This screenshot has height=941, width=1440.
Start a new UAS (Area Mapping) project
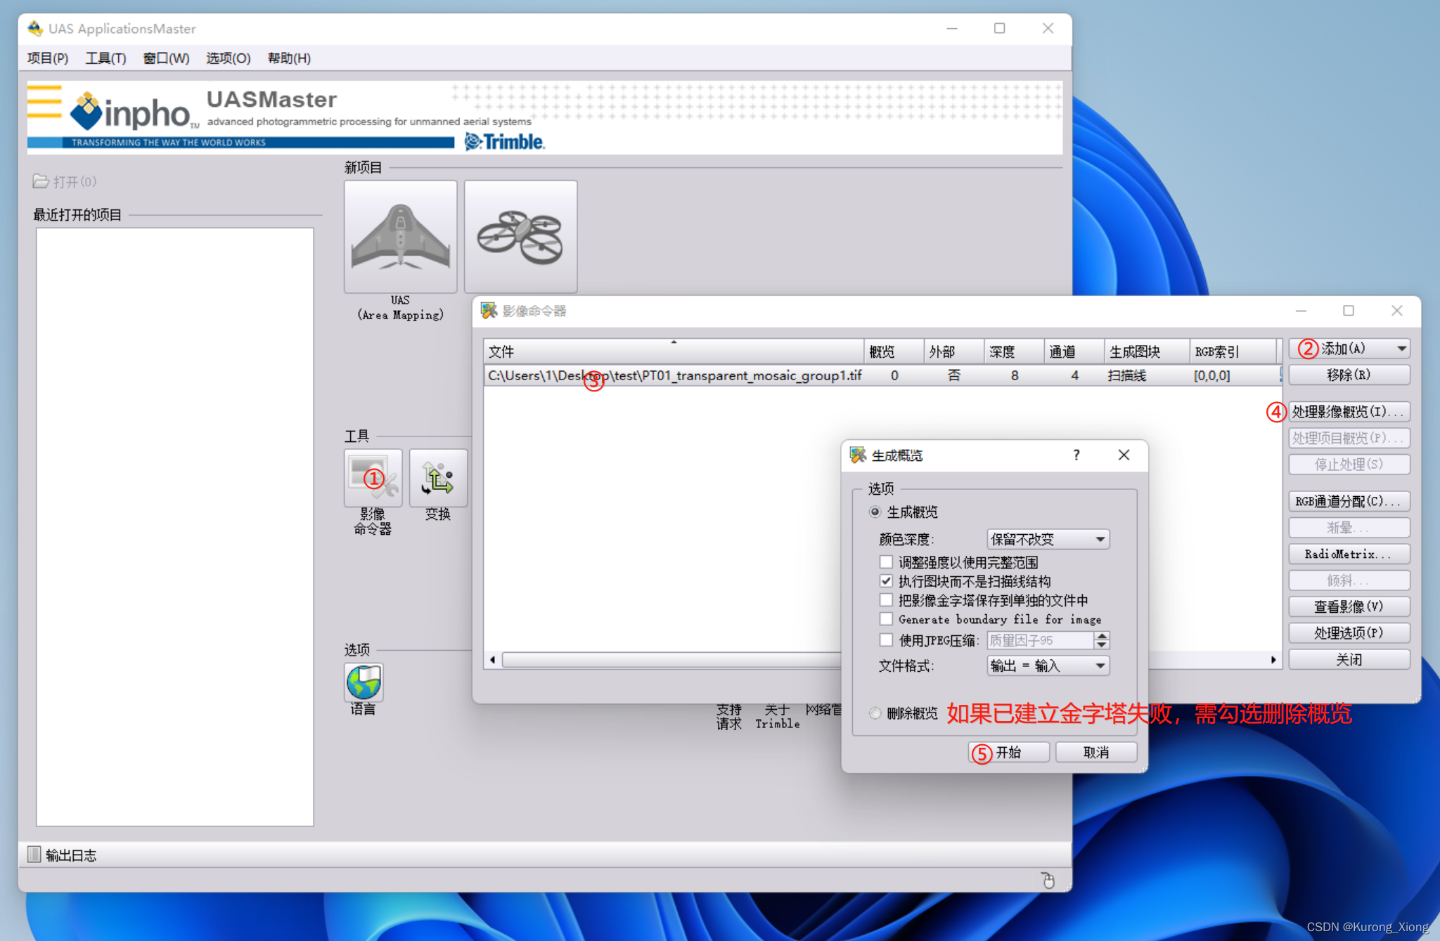(399, 236)
